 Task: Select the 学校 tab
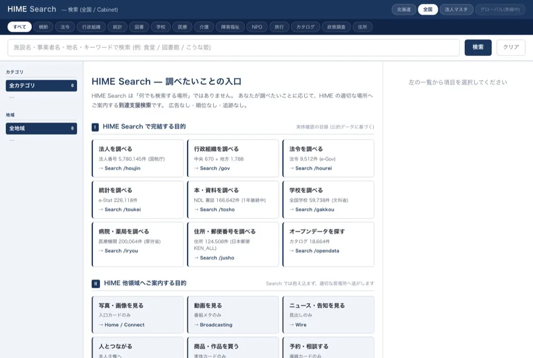coord(161,27)
